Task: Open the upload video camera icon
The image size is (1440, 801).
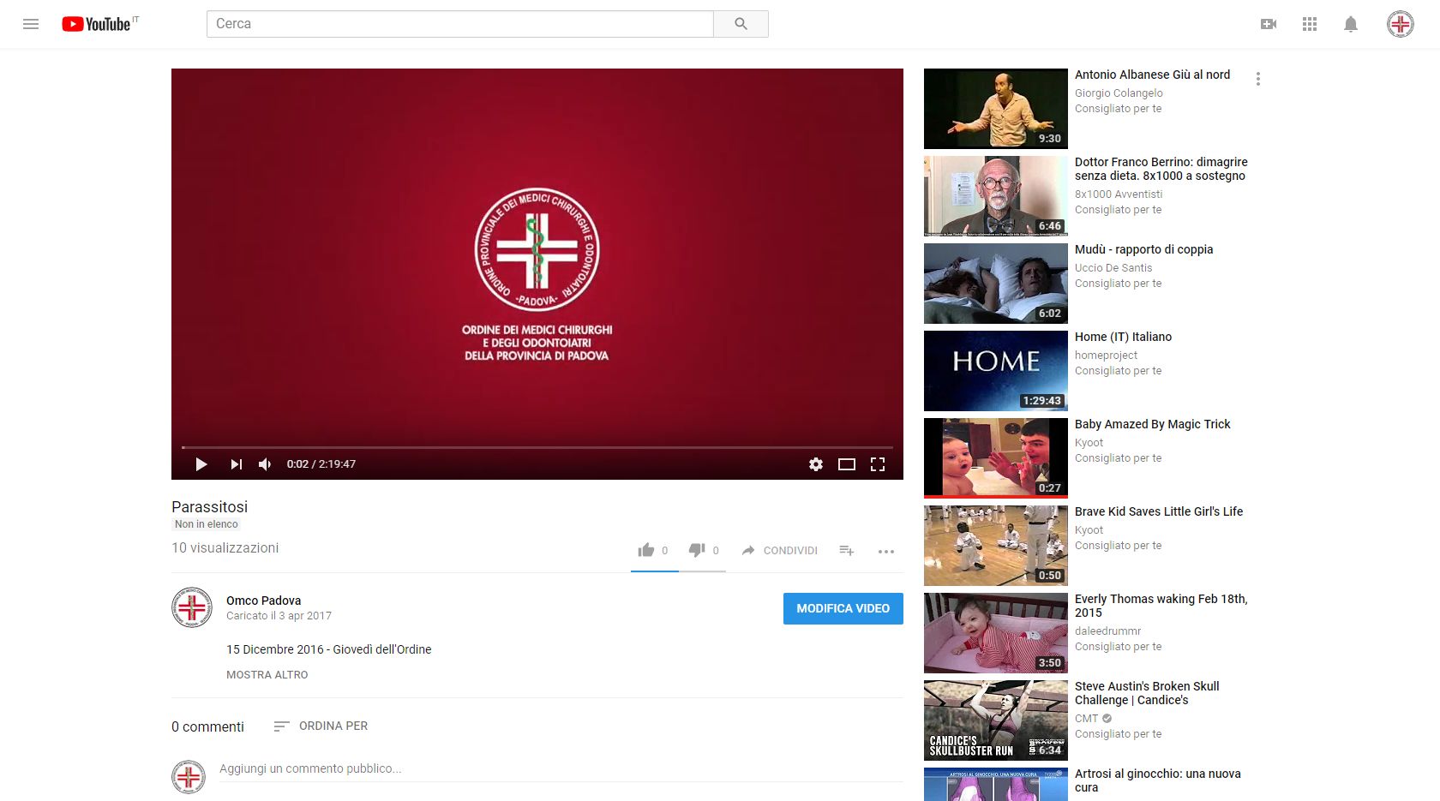Action: pyautogui.click(x=1269, y=24)
